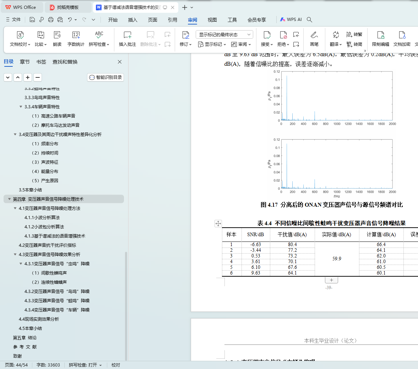Toggle 拼写检查: 打开 in status bar
Image resolution: width=418 pixels, height=369 pixels.
click(85, 365)
